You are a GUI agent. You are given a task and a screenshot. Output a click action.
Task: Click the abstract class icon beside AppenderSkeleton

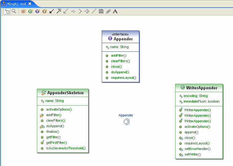coord(44,93)
